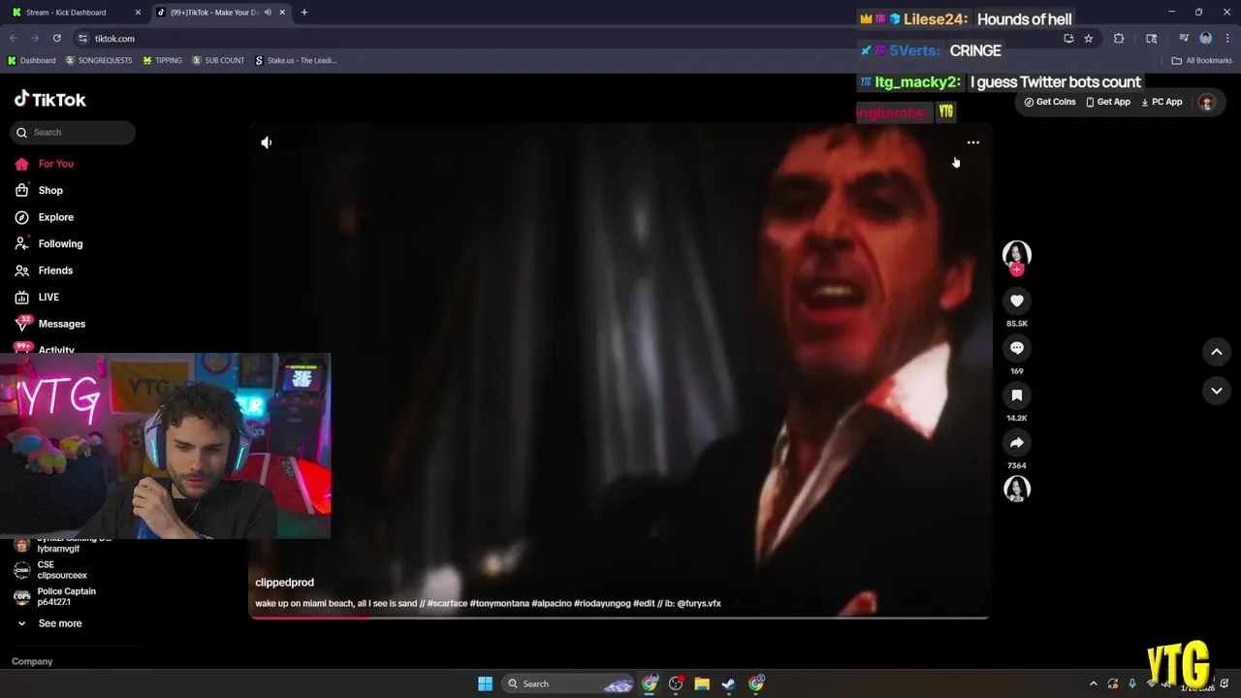This screenshot has height=698, width=1241.
Task: Open the Extensions puzzle icon
Action: tap(1119, 39)
